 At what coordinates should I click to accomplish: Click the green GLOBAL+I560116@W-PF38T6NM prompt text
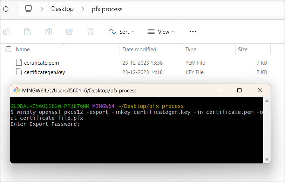tap(50, 106)
